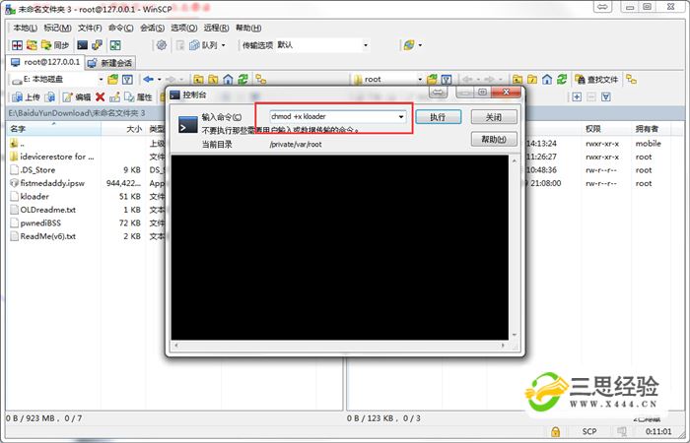Click the 关闭 button in console dialog
The width and height of the screenshot is (690, 443).
tap(494, 117)
